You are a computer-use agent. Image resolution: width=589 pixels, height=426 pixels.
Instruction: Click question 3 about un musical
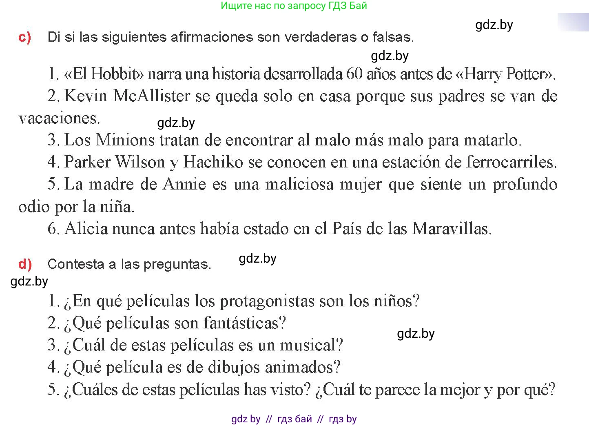(195, 345)
